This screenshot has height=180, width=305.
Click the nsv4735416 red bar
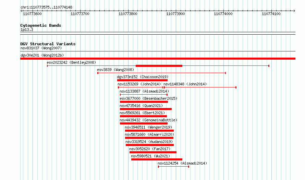click(146, 109)
